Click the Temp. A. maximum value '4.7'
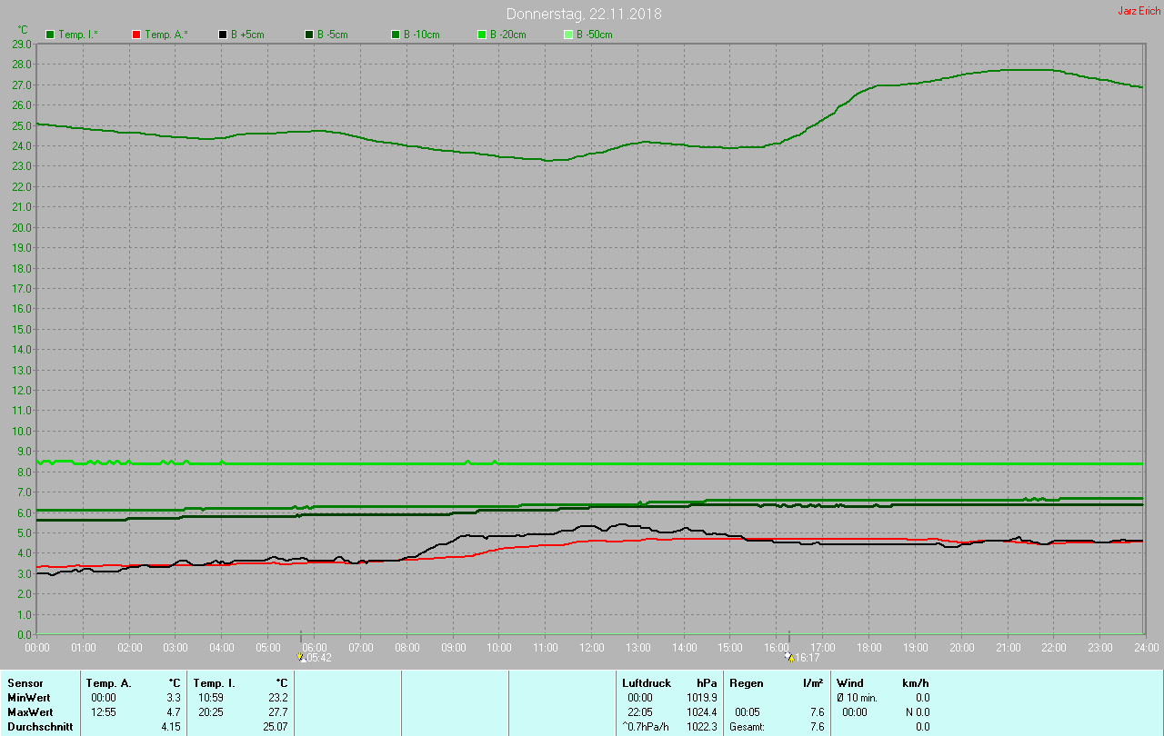This screenshot has height=736, width=1164. coord(175,712)
